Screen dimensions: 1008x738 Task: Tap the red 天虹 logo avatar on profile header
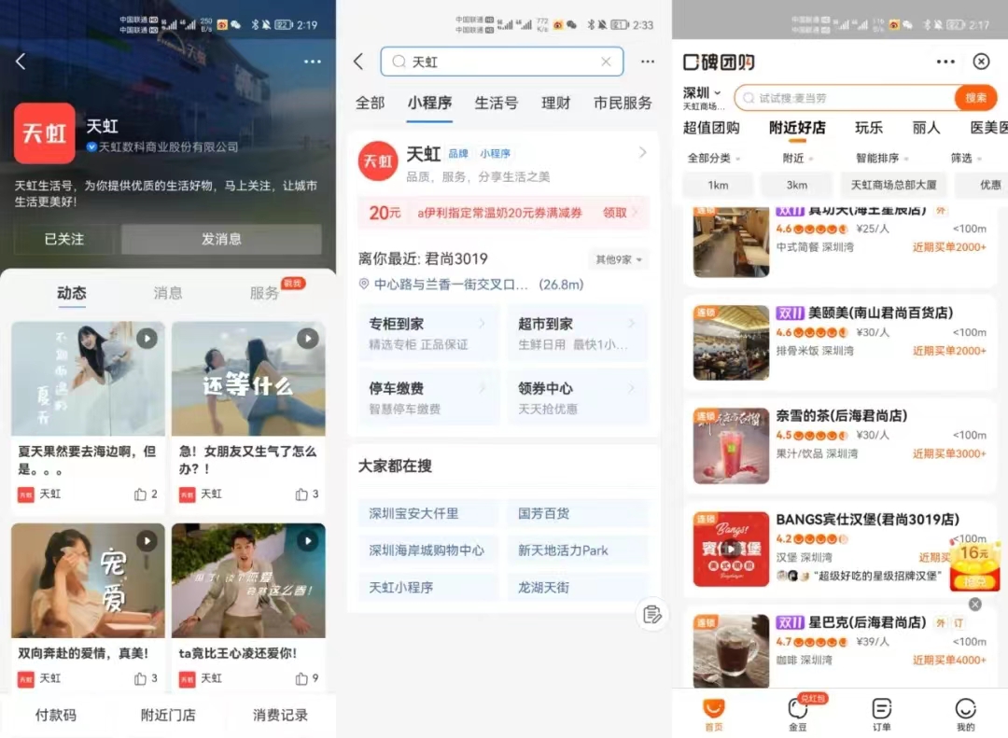[45, 133]
